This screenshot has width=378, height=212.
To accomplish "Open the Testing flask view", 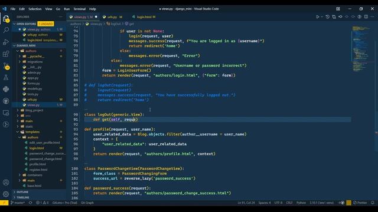I will click(6, 77).
